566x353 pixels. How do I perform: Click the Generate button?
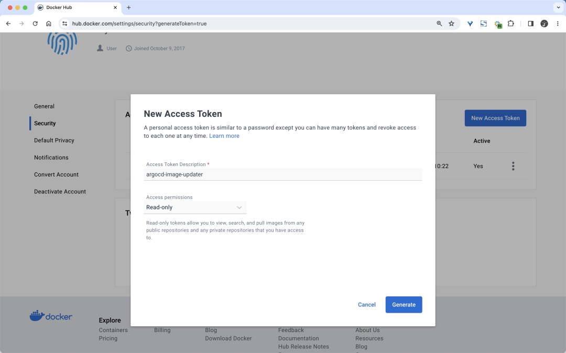(x=404, y=305)
